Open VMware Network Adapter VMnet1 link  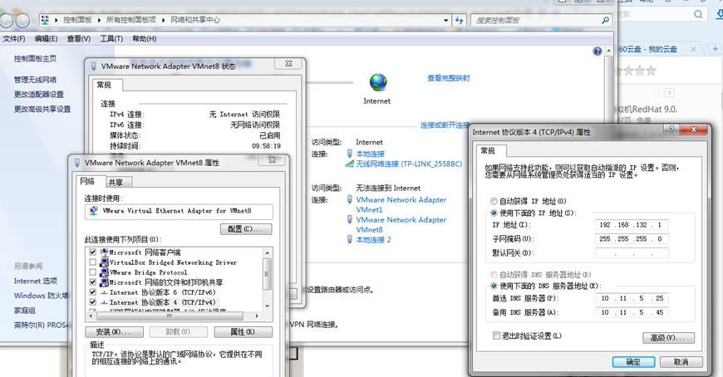tap(401, 204)
